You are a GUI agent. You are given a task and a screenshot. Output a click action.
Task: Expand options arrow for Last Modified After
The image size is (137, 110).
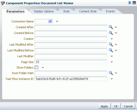pos(116,45)
